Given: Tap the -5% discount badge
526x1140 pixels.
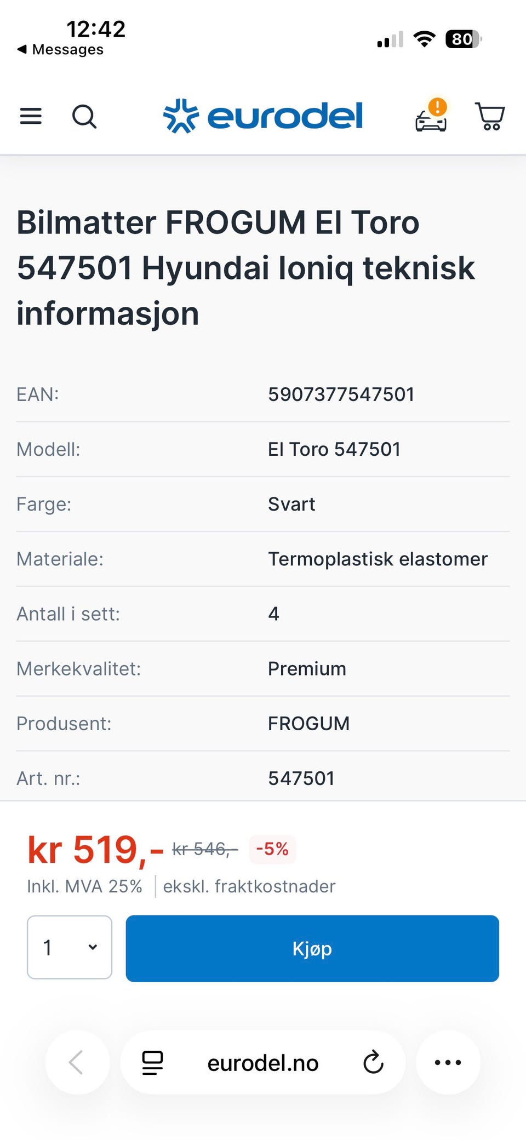Looking at the screenshot, I should pos(272,849).
